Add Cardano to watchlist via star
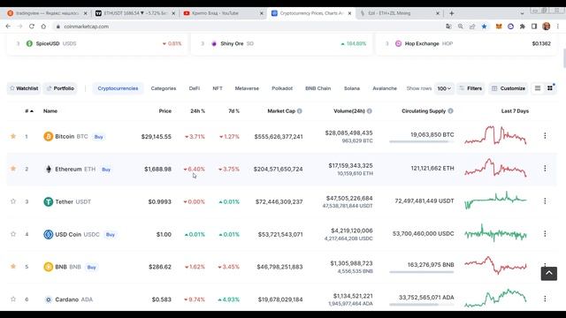 (x=13, y=299)
